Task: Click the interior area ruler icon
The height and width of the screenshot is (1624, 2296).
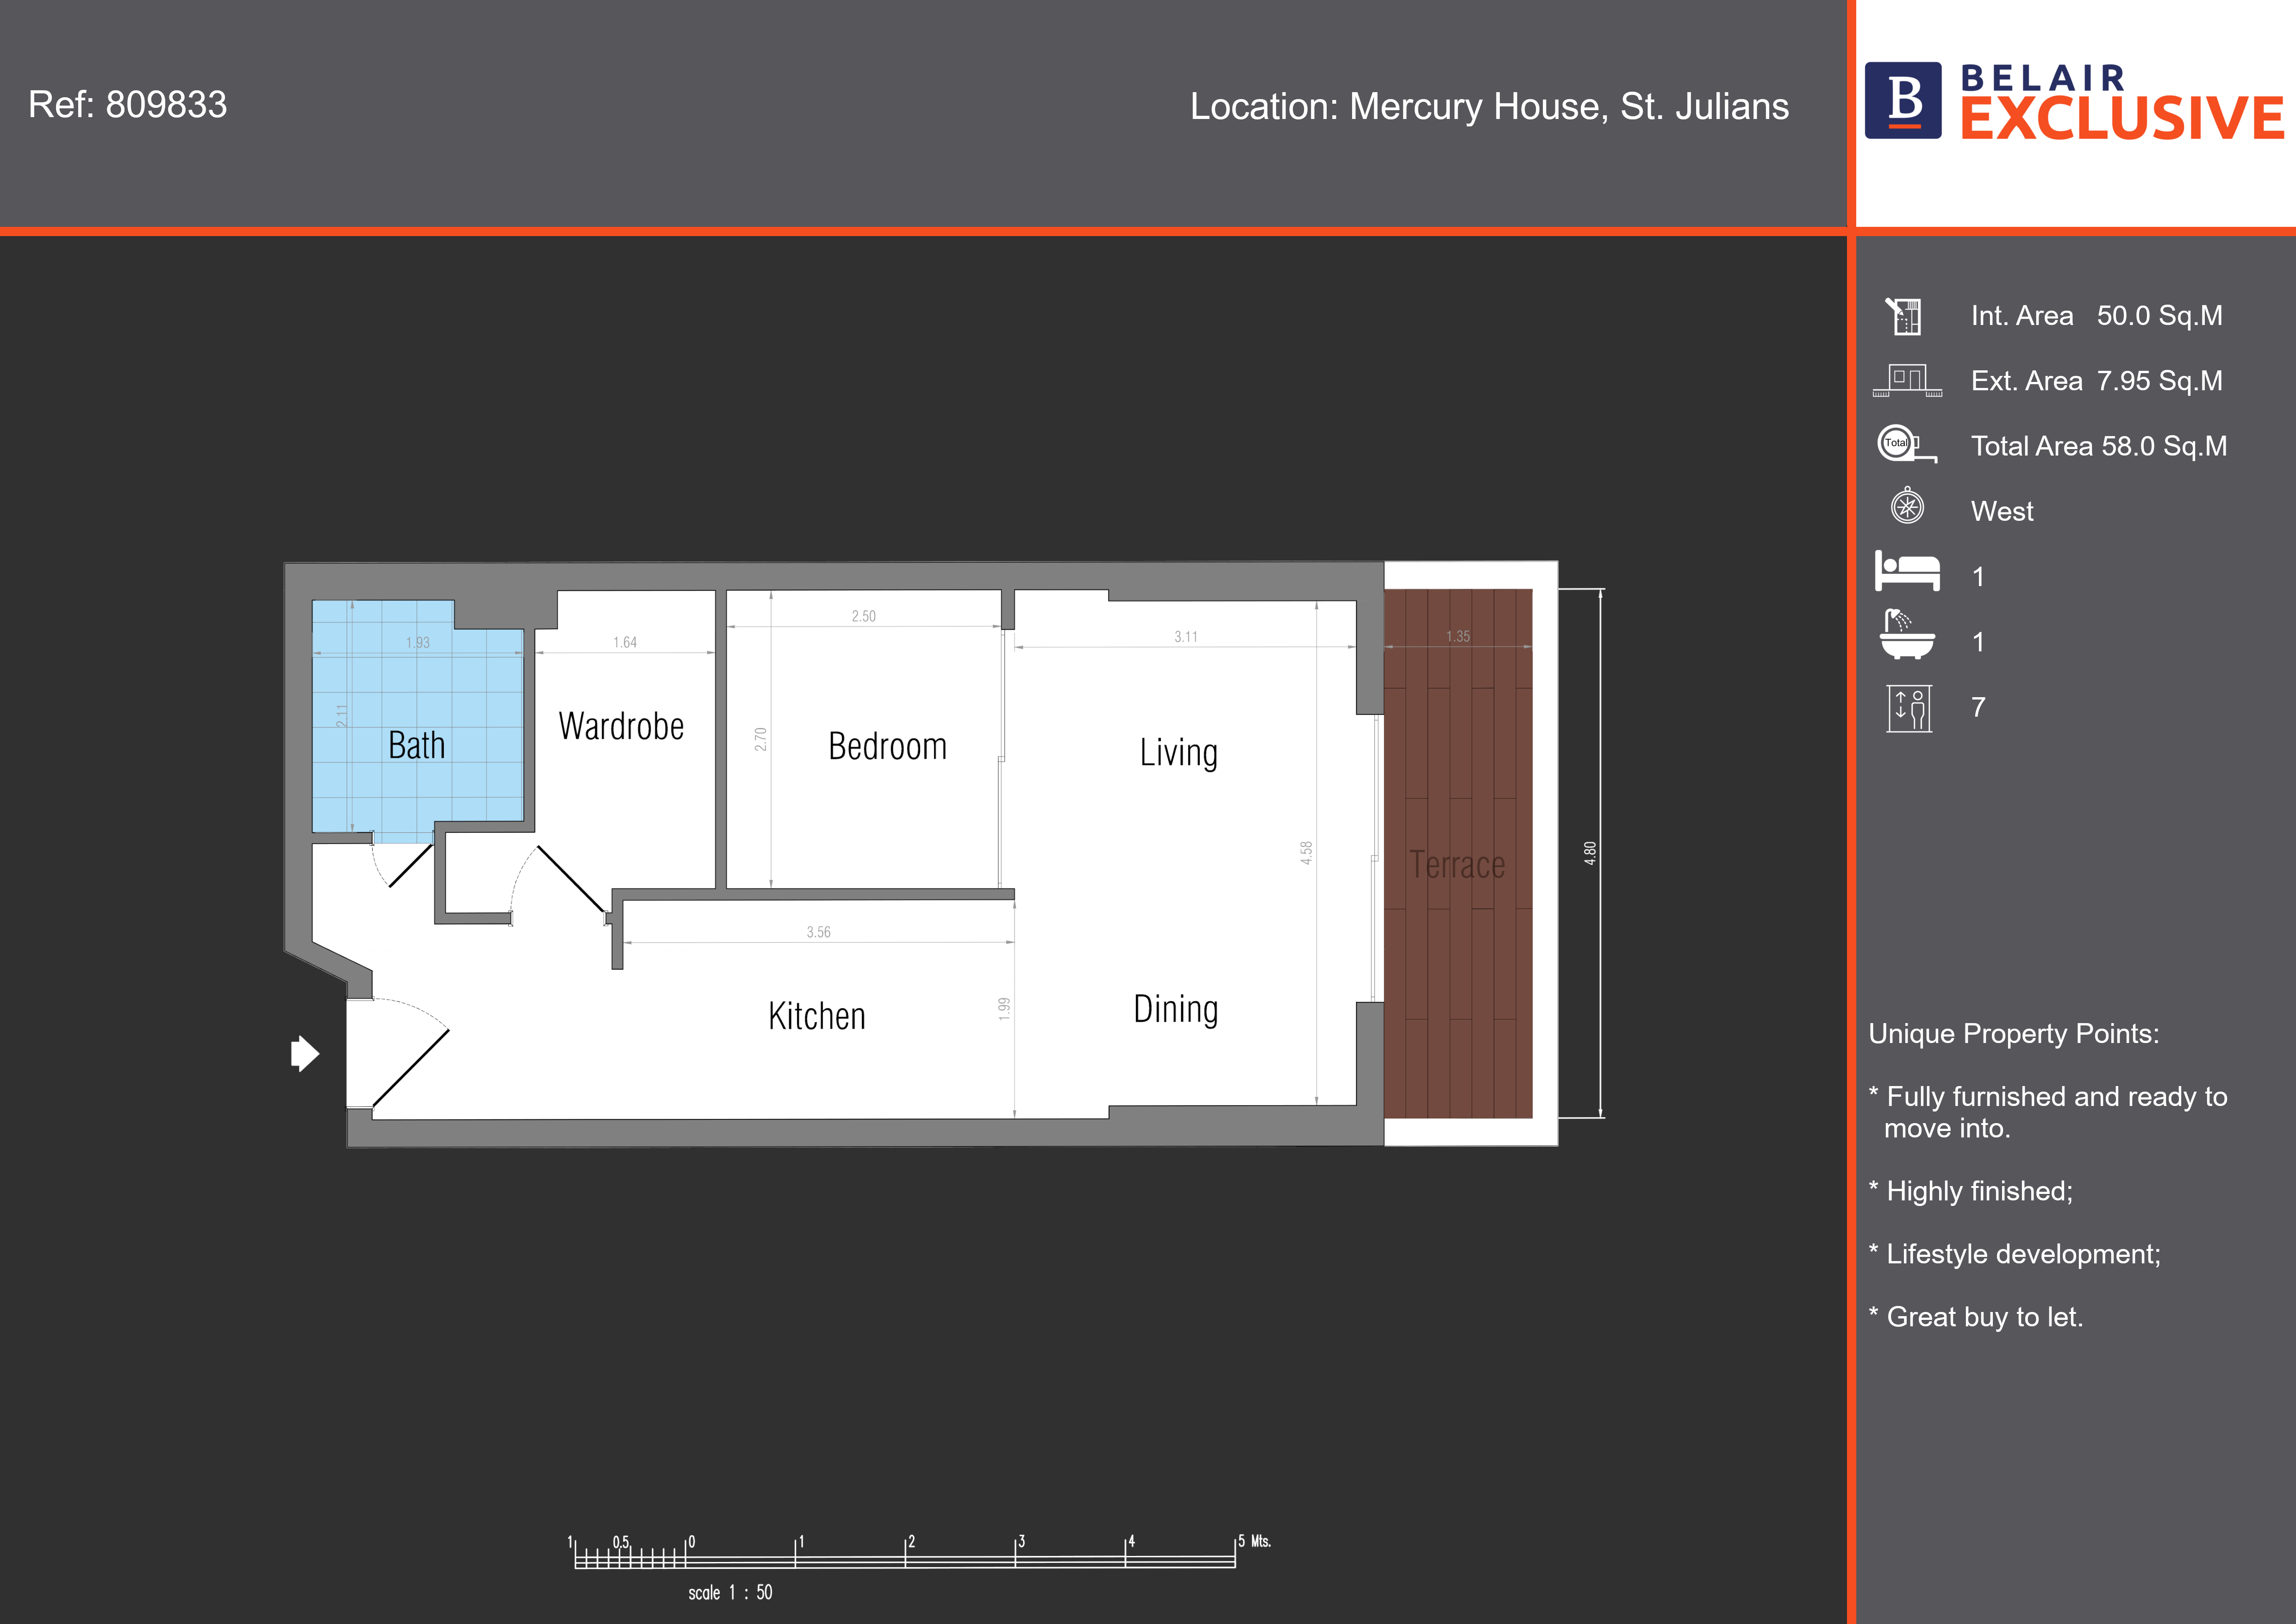Action: pyautogui.click(x=1904, y=316)
